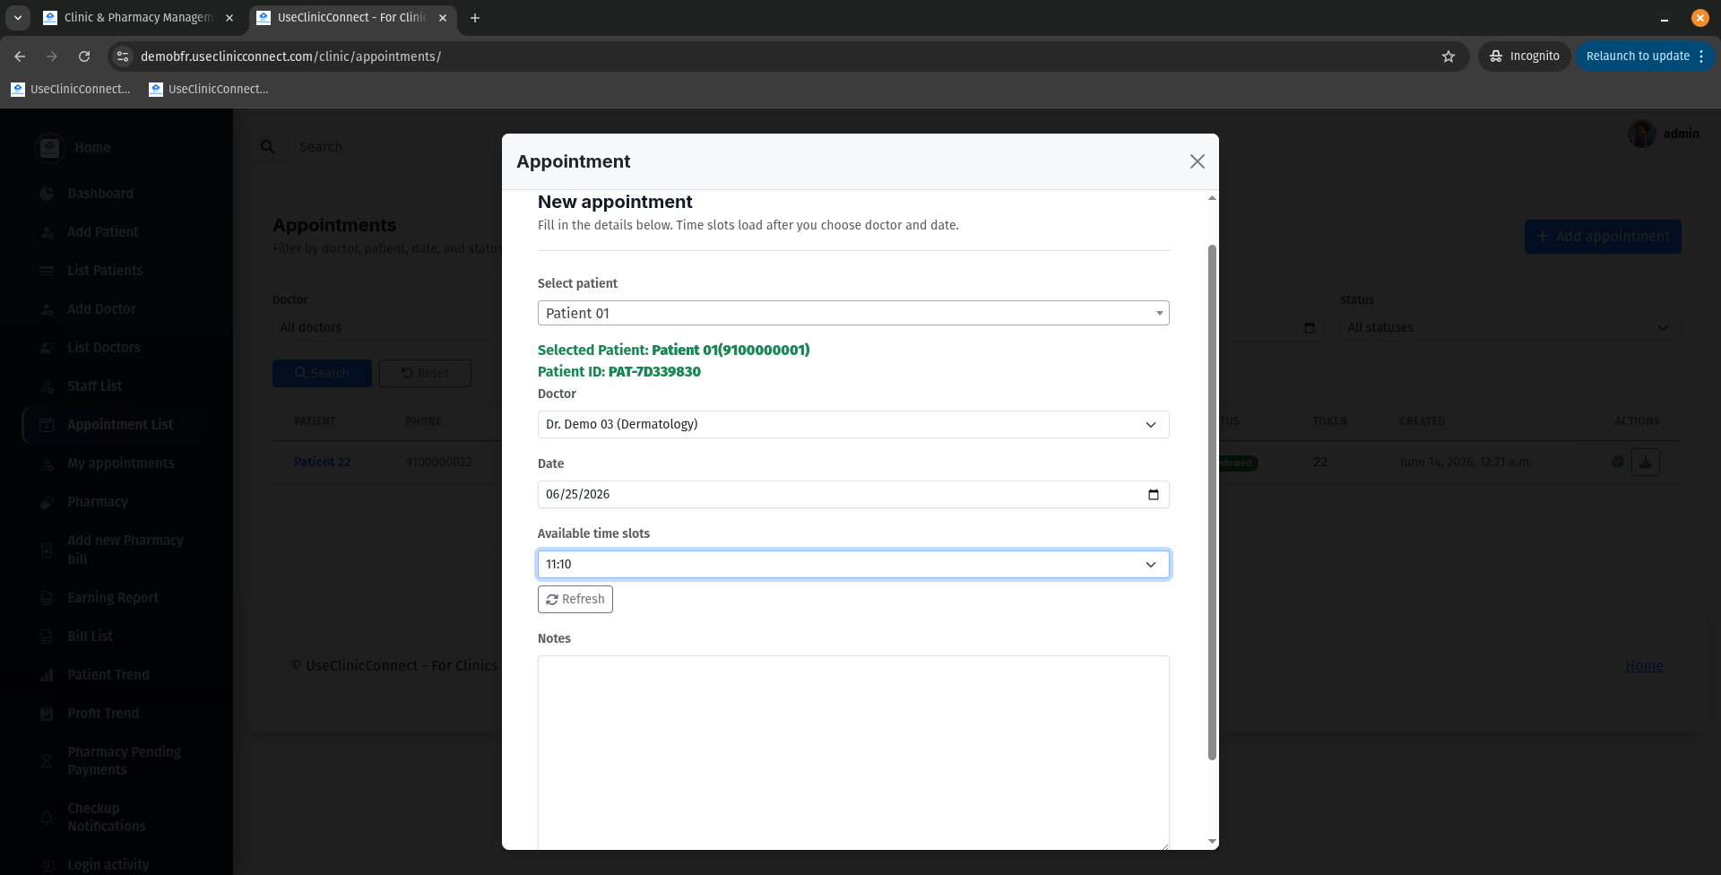This screenshot has height=875, width=1721.
Task: Open Add new Pharmacy bill
Action: pos(125,550)
